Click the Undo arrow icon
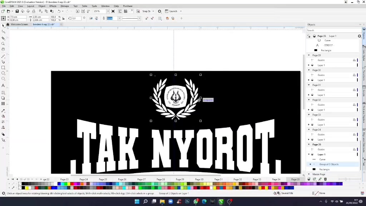The image size is (366, 206). tap(59, 11)
